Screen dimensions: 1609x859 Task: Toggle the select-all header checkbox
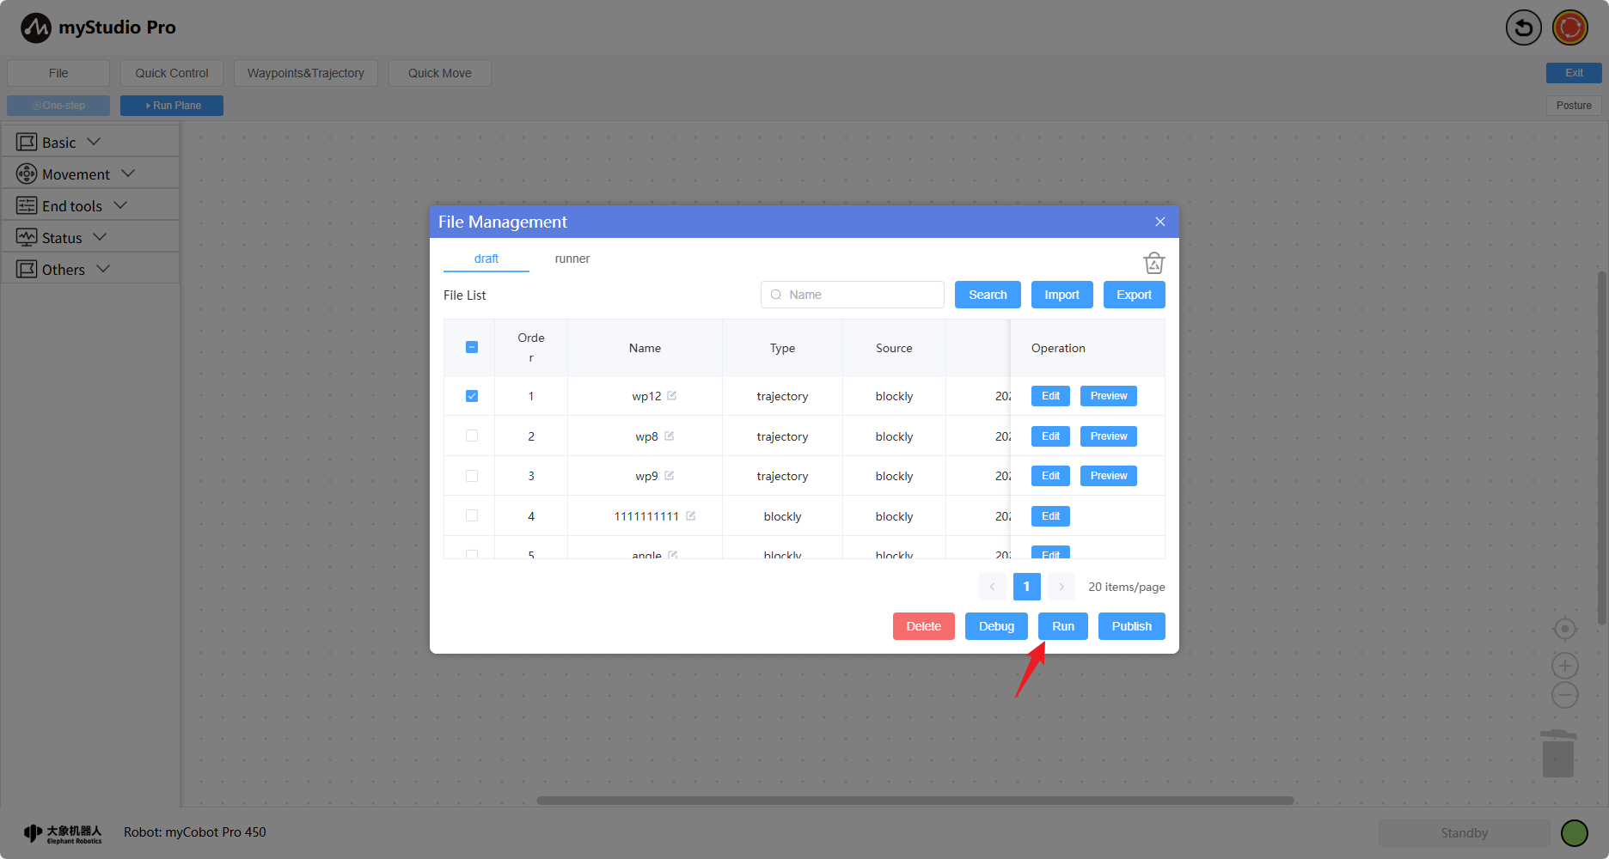click(472, 347)
